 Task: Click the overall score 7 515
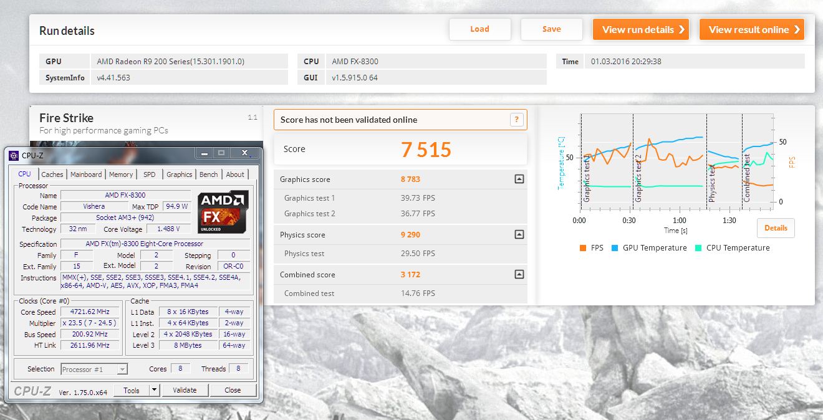coord(426,150)
